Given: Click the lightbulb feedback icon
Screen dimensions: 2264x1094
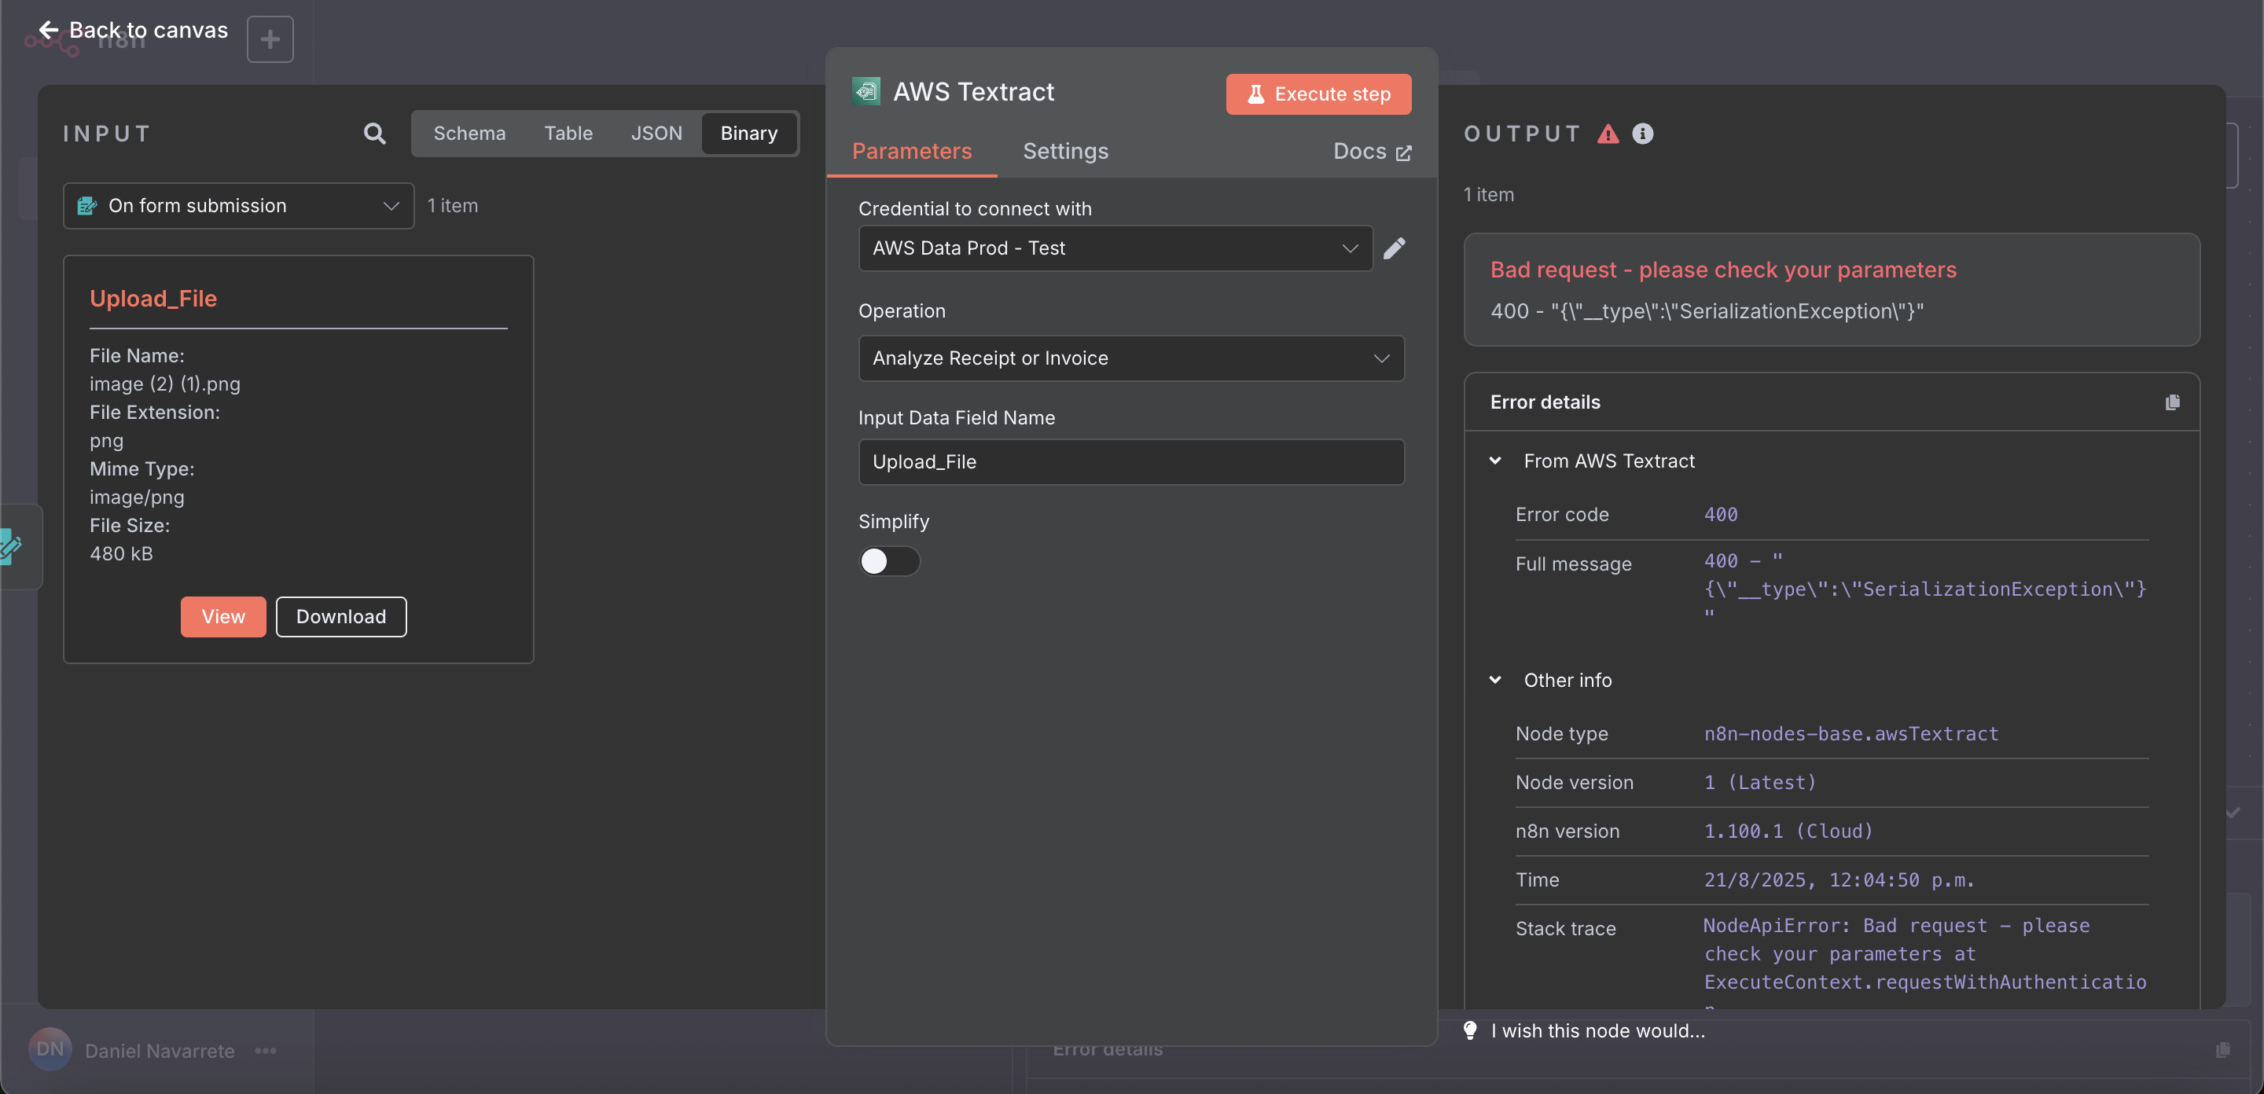Looking at the screenshot, I should [x=1469, y=1030].
